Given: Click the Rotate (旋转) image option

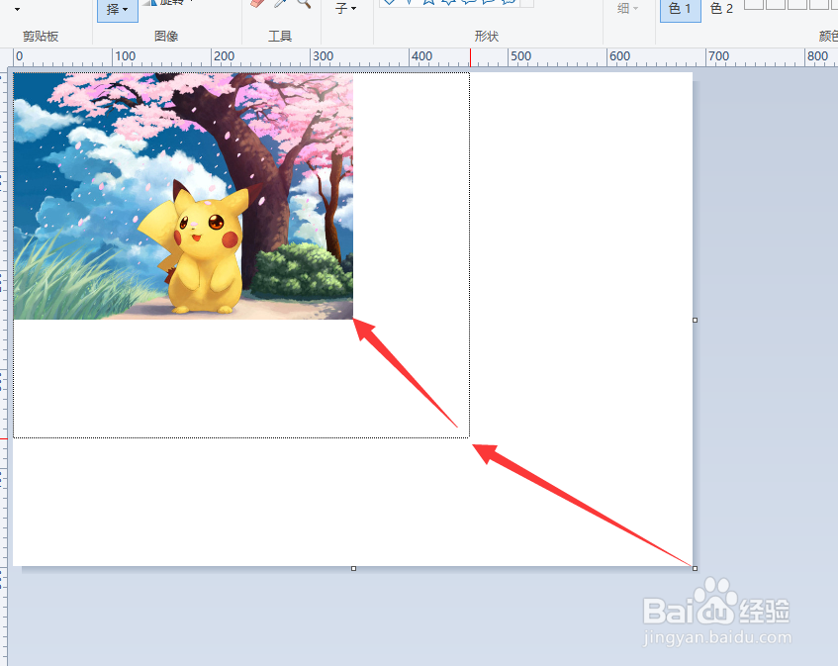Looking at the screenshot, I should [x=168, y=3].
